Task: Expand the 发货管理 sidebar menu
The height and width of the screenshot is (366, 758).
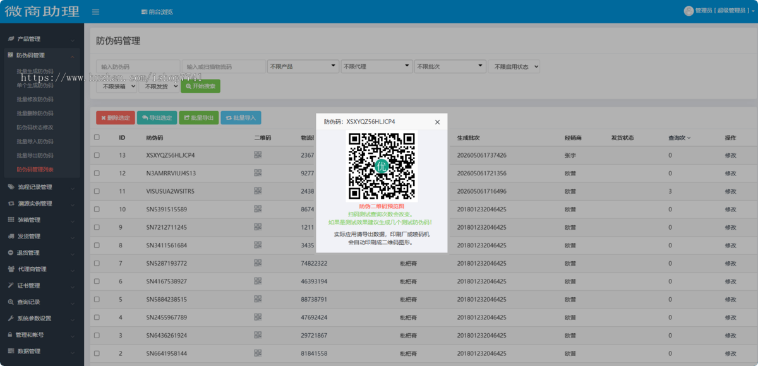Action: (42, 236)
